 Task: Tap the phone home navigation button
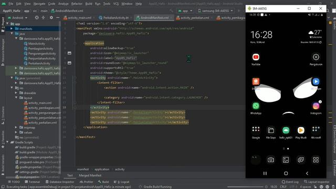[286, 173]
